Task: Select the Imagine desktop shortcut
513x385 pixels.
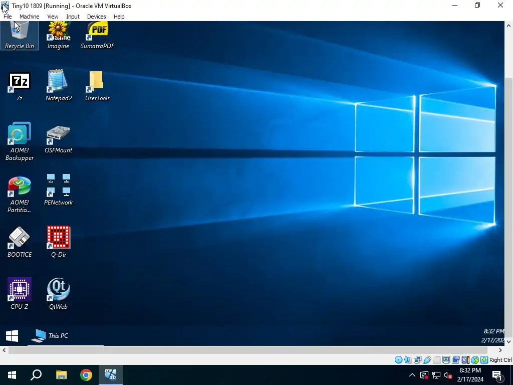Action: coord(58,36)
